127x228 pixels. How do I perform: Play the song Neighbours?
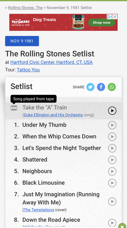[x=112, y=171]
